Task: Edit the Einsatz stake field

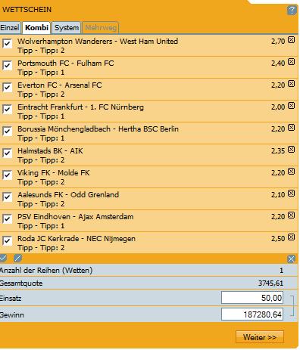Action: click(252, 298)
